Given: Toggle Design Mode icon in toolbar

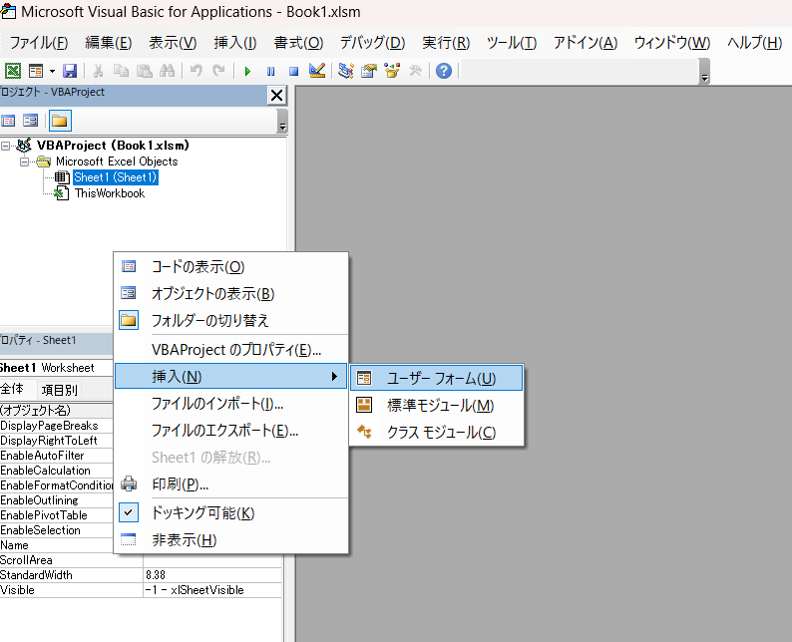Looking at the screenshot, I should click(x=316, y=71).
